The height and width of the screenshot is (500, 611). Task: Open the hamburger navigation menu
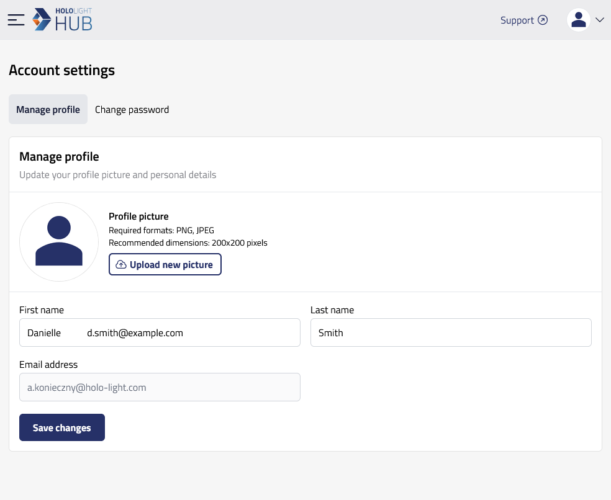click(16, 20)
